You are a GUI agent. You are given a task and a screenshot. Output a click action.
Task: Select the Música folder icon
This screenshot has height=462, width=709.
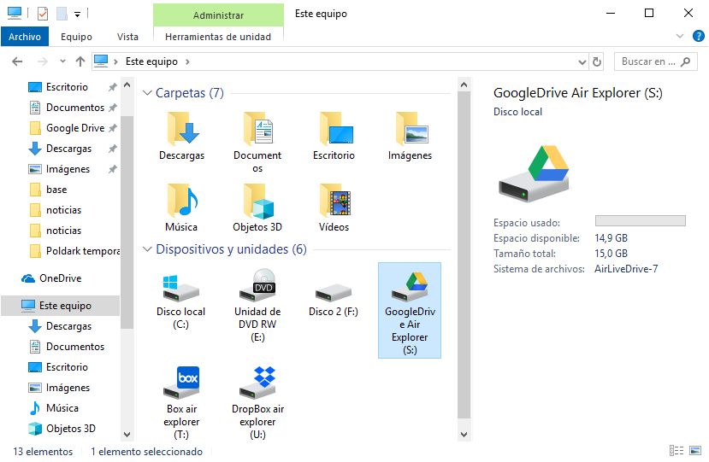click(x=181, y=203)
